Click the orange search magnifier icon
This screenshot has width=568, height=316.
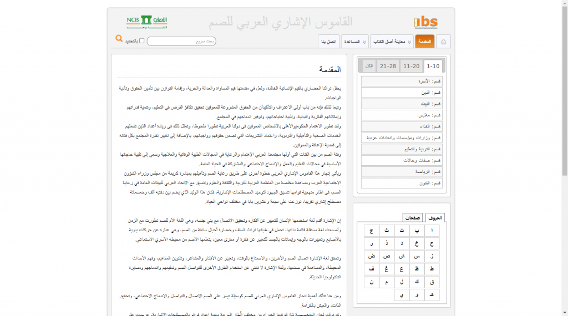pyautogui.click(x=119, y=38)
